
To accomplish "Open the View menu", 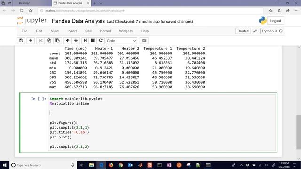I will click(x=55, y=31).
